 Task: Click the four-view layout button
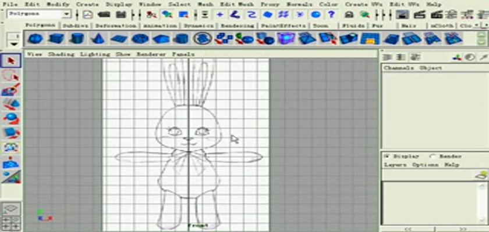(11, 223)
